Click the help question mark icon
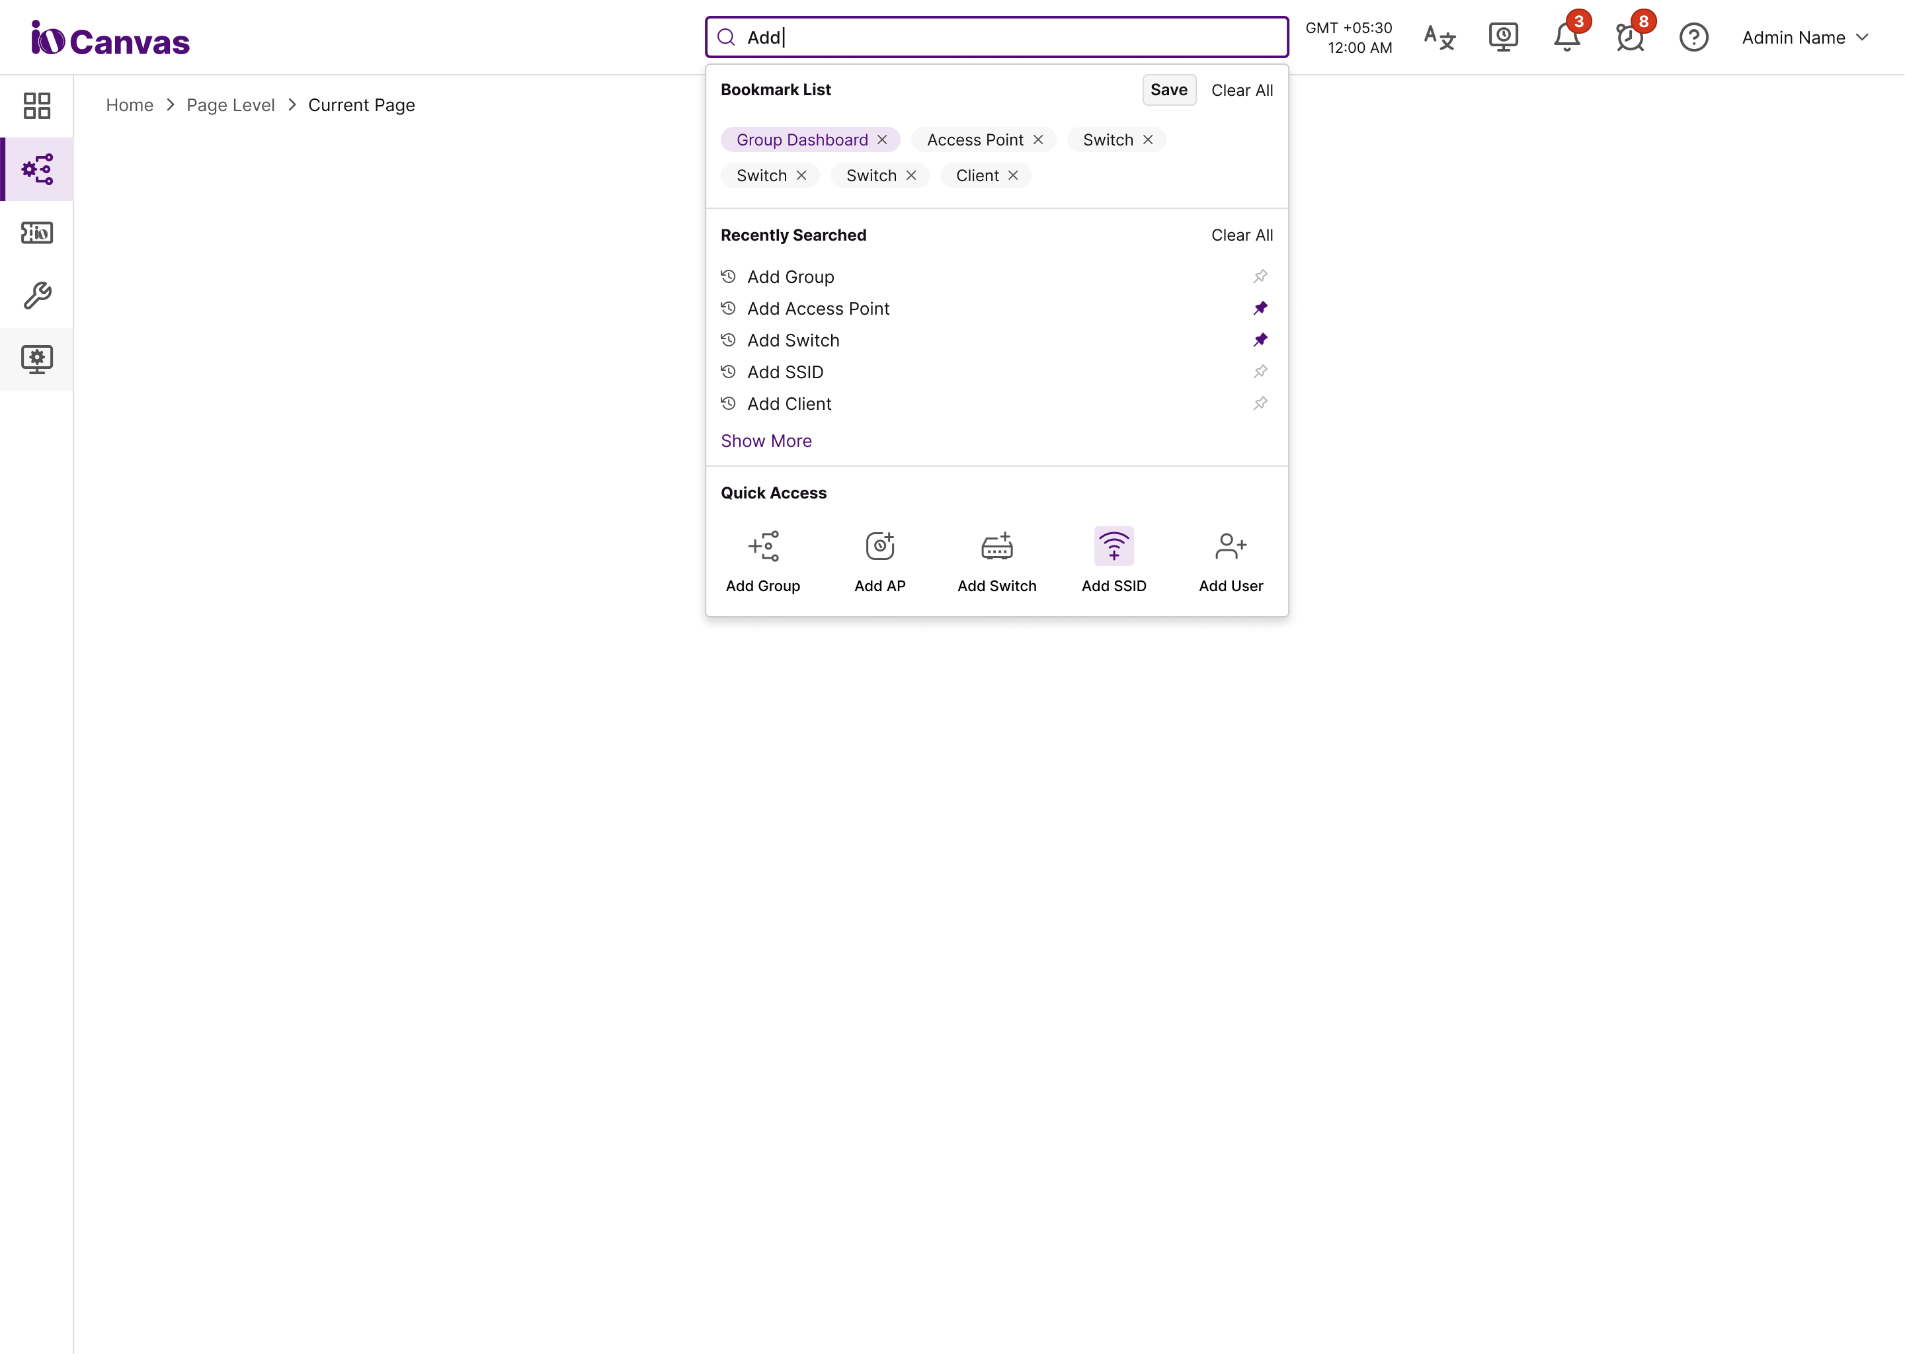The width and height of the screenshot is (1905, 1354). click(1693, 38)
